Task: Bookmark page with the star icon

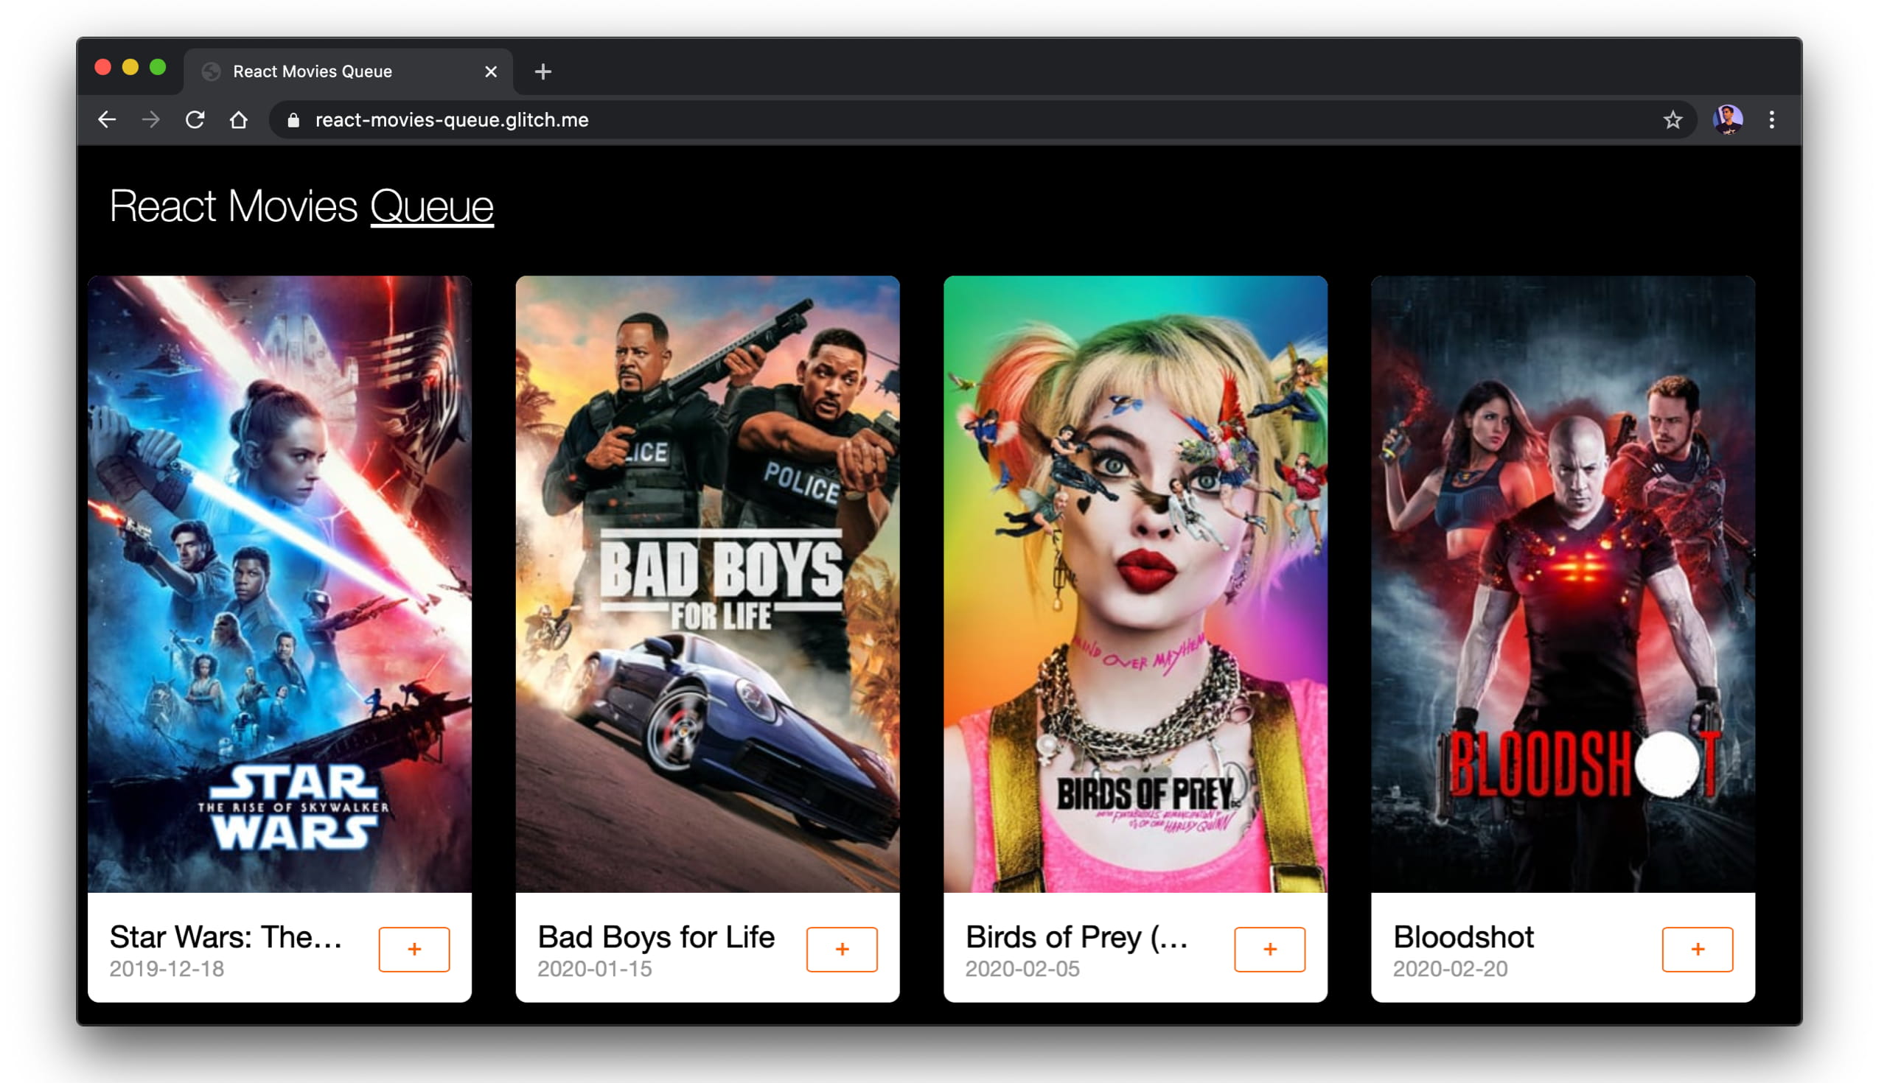Action: [1672, 120]
